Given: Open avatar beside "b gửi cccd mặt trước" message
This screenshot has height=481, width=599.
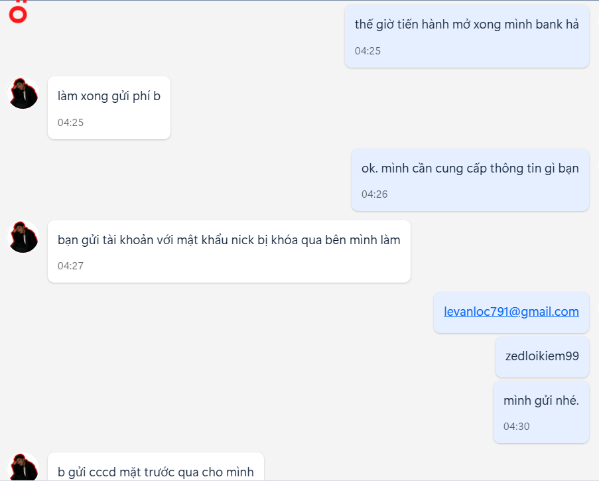Looking at the screenshot, I should [23, 468].
